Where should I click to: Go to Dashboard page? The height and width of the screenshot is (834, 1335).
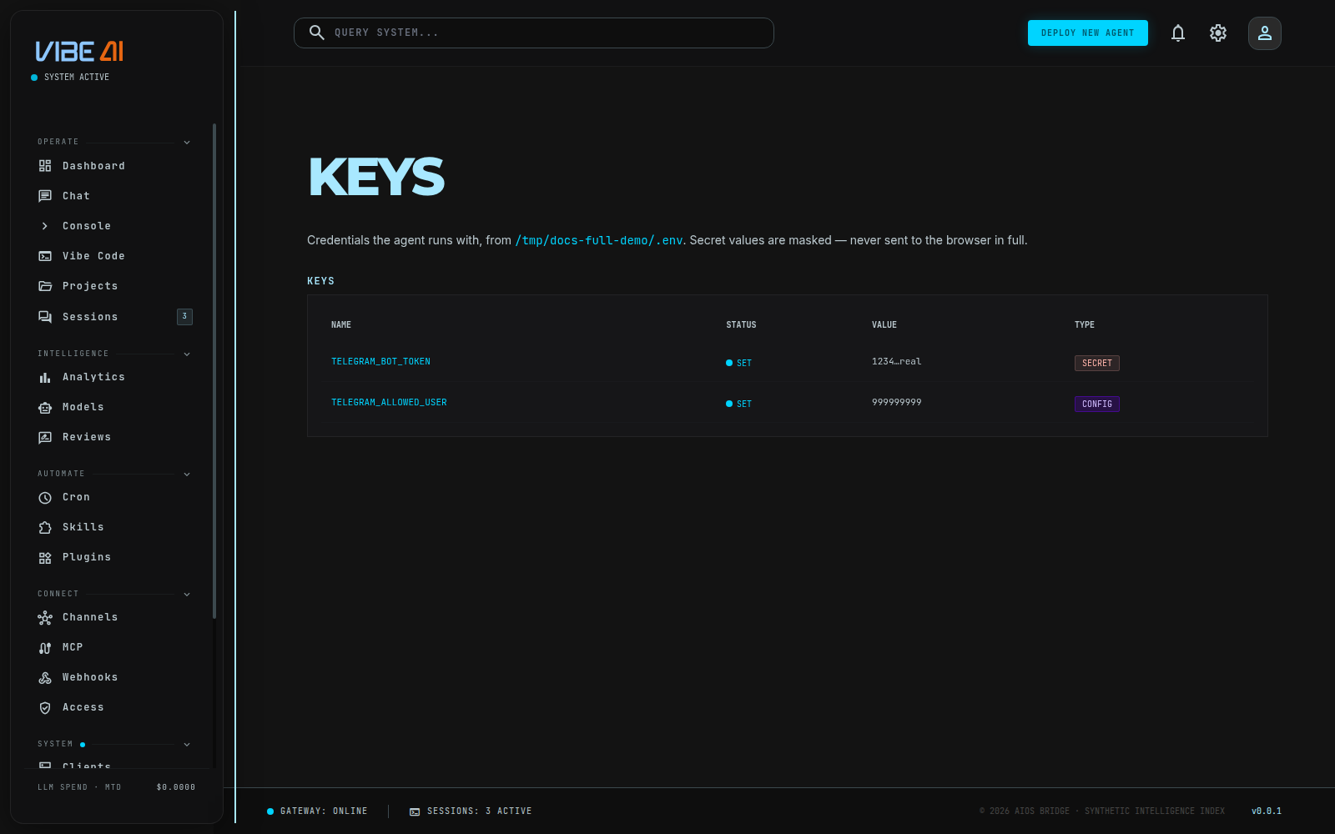click(x=115, y=166)
